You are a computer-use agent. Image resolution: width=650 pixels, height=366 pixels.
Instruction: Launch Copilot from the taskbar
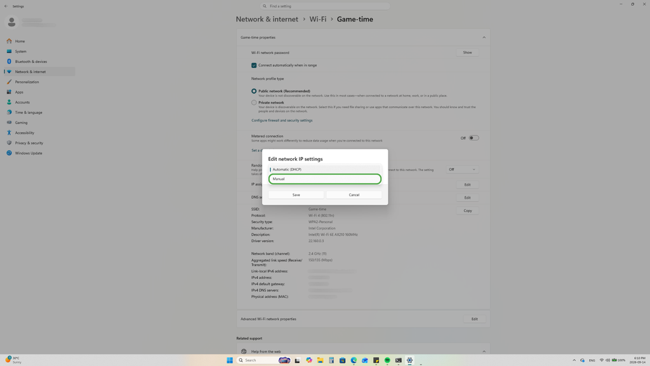309,360
